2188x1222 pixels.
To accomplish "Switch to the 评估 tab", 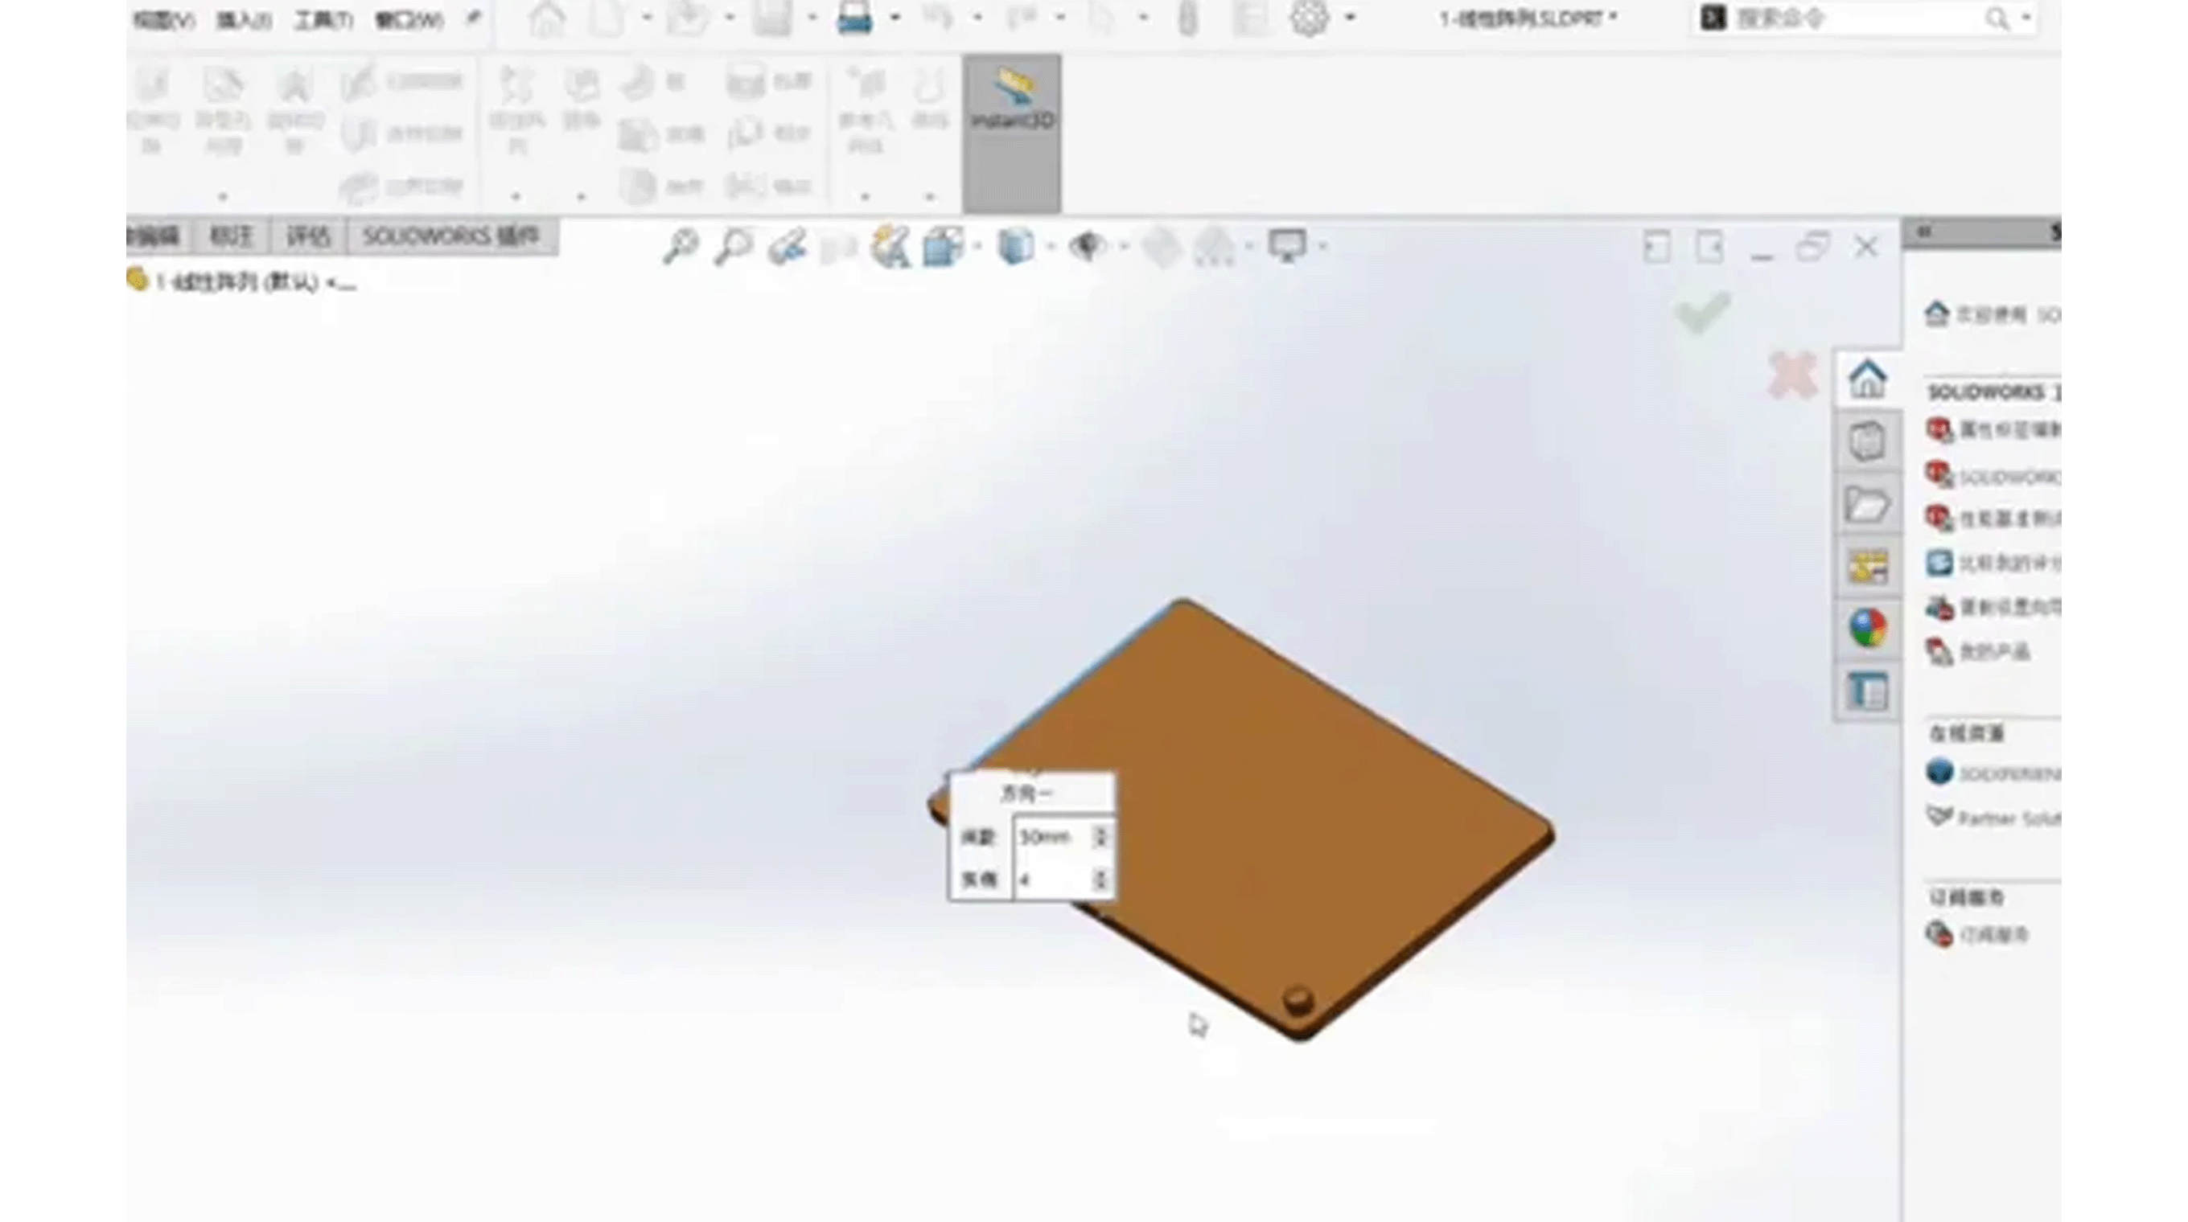I will click(307, 236).
